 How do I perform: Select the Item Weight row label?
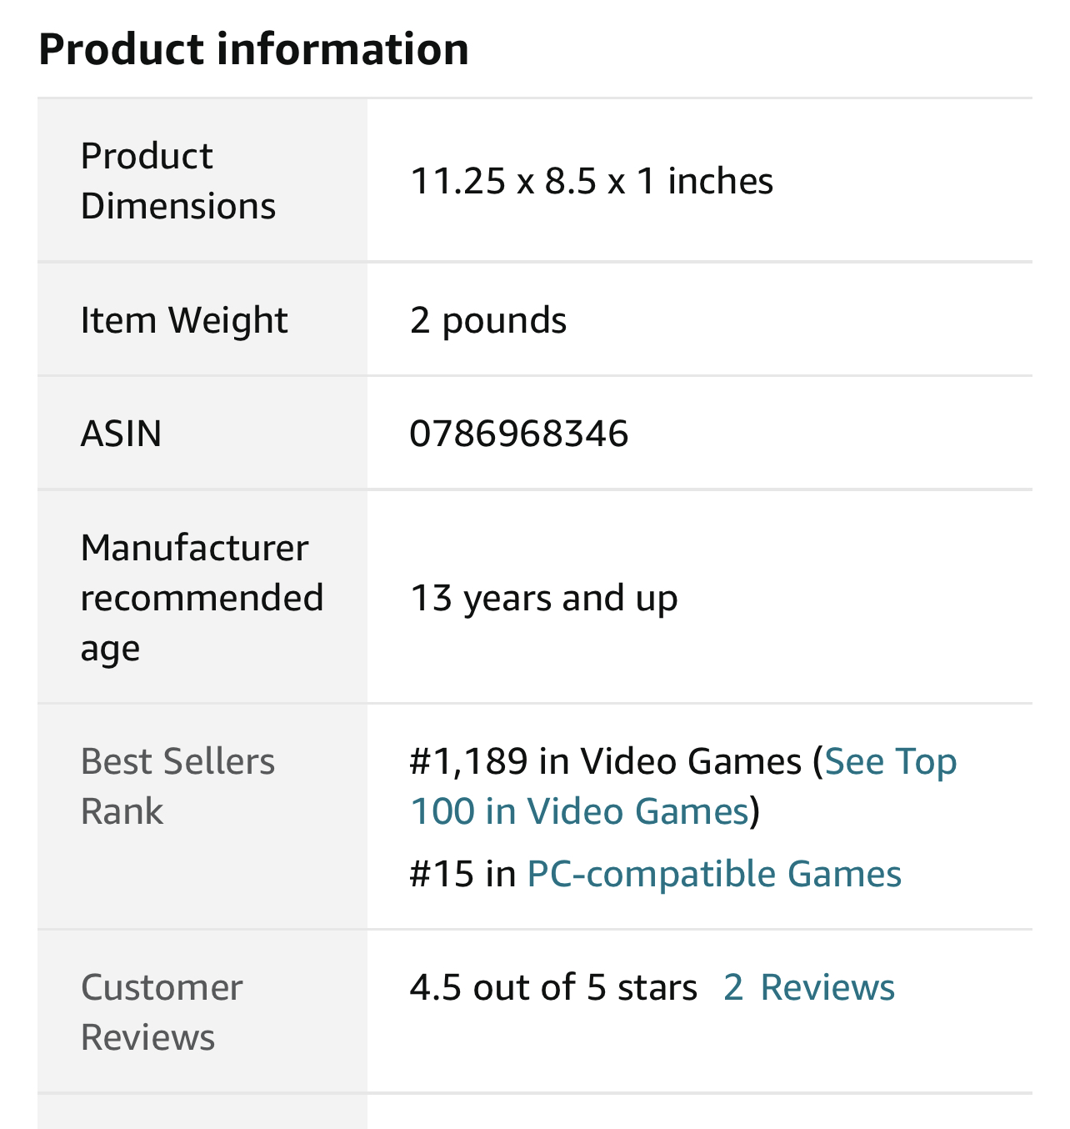coord(184,320)
